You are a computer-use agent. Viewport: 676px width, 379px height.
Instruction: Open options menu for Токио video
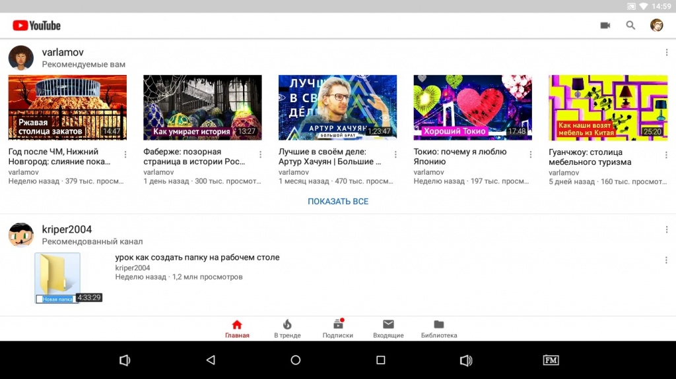531,155
